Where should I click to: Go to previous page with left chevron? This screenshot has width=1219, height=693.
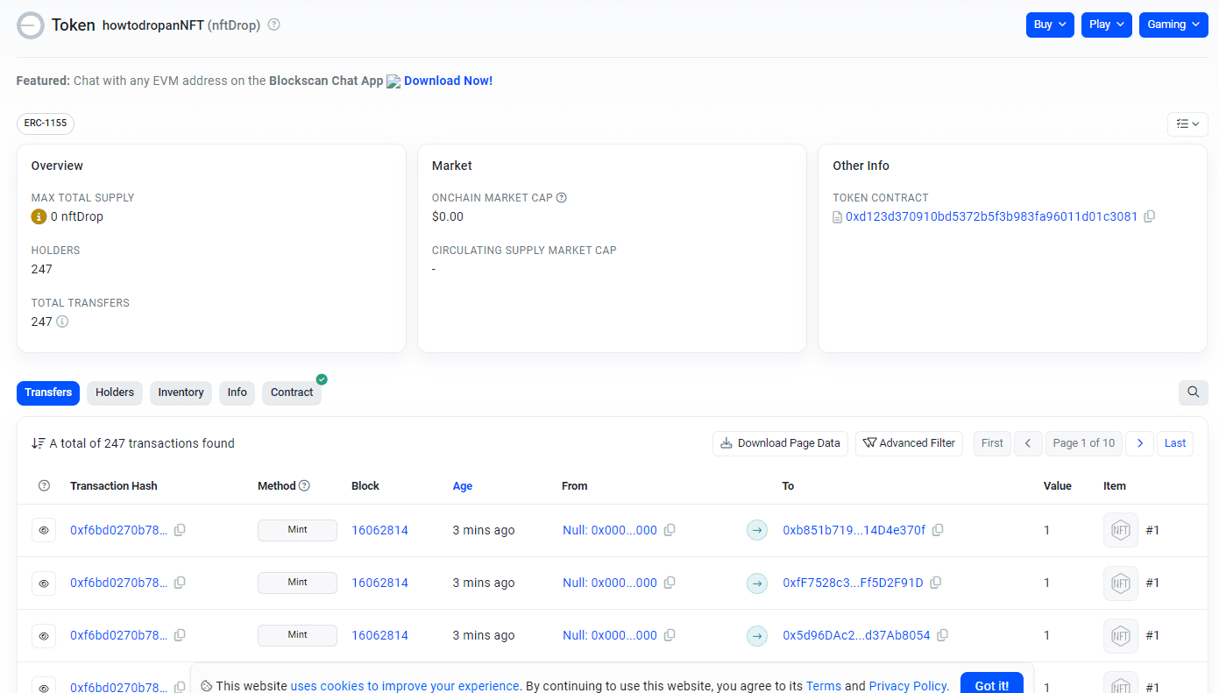point(1028,443)
